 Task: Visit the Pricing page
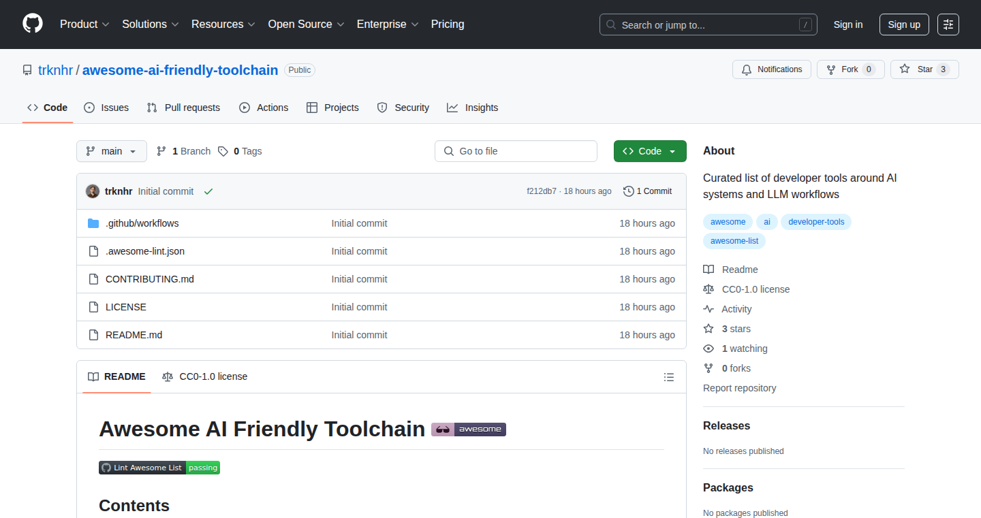448,25
